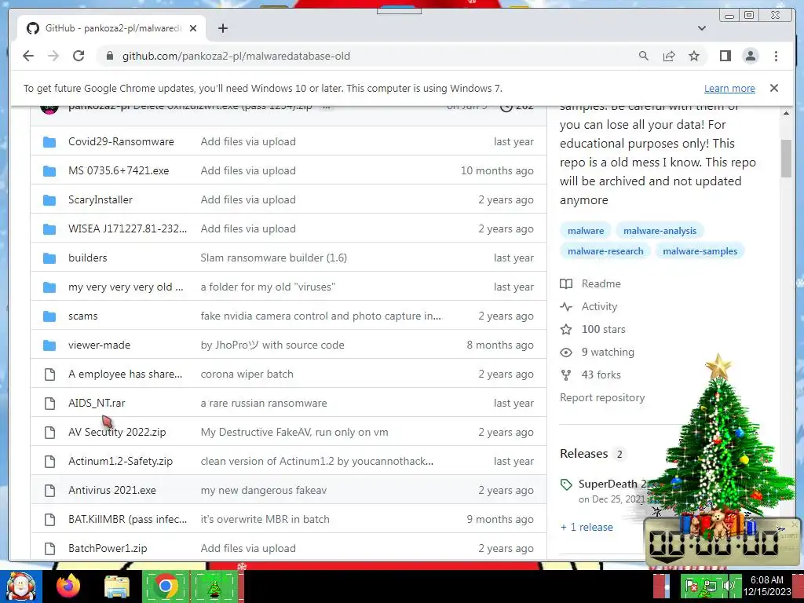The height and width of the screenshot is (603, 804).
Task: Click 'My Destructive FakeAV' commit message
Action: (294, 433)
